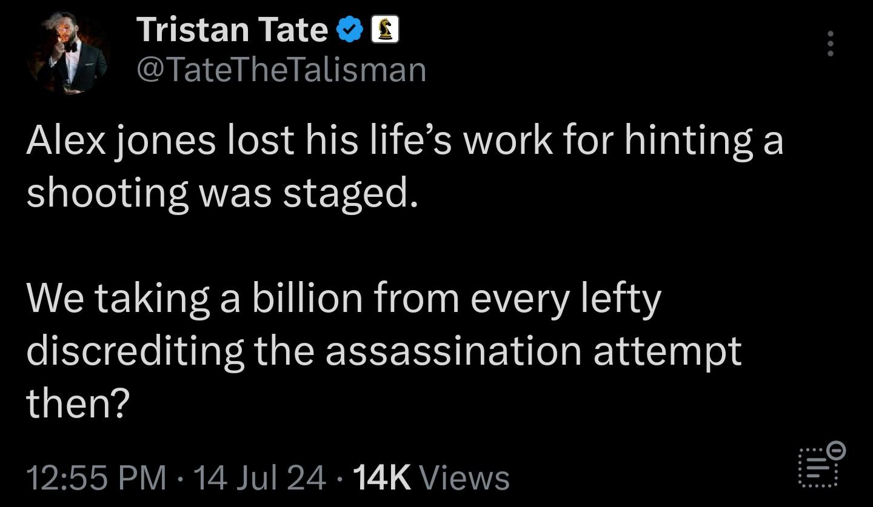Open the three-dot more options menu
Image resolution: width=873 pixels, height=507 pixels.
click(831, 44)
